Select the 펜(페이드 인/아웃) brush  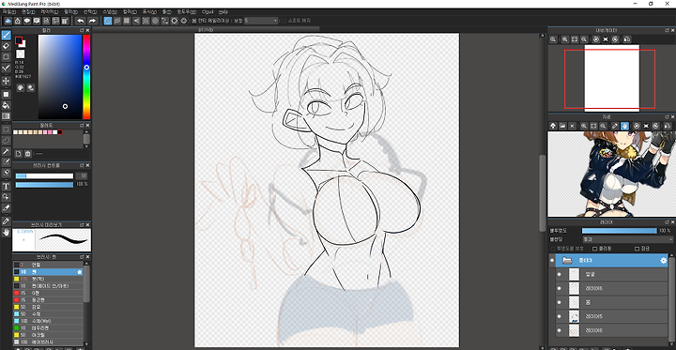pos(48,286)
